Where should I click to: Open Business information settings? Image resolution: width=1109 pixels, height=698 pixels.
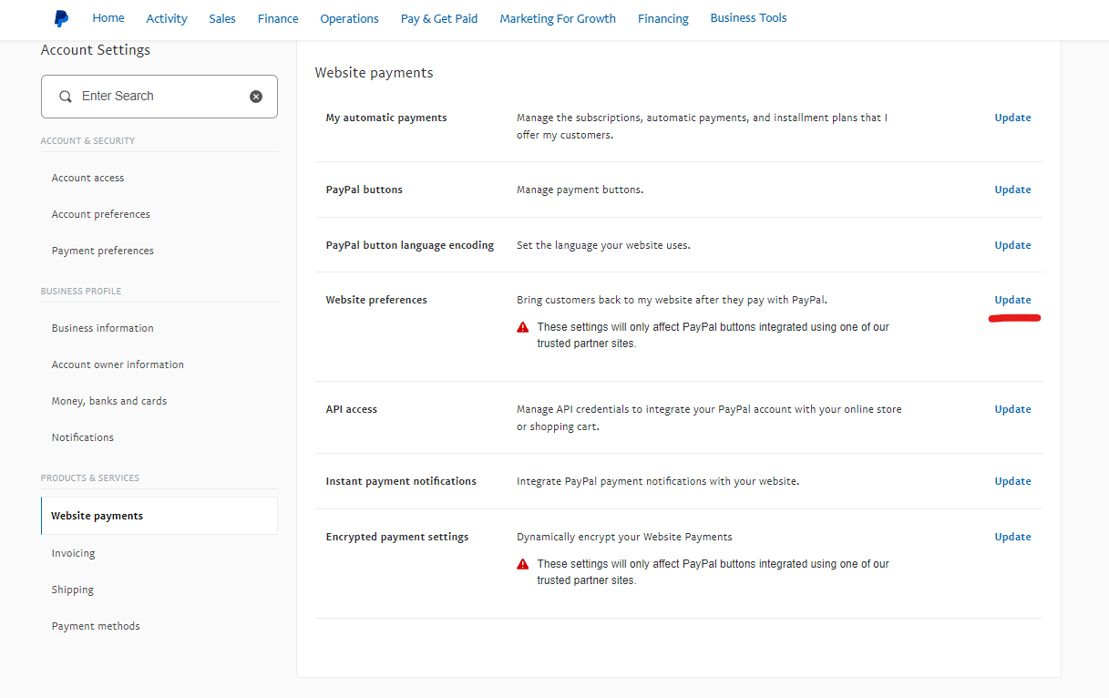(103, 328)
